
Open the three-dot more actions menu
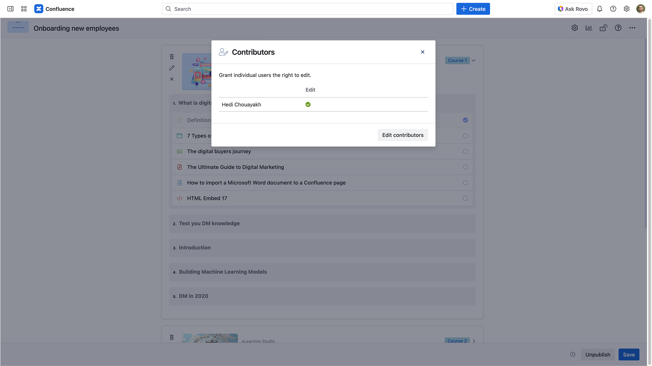(632, 28)
